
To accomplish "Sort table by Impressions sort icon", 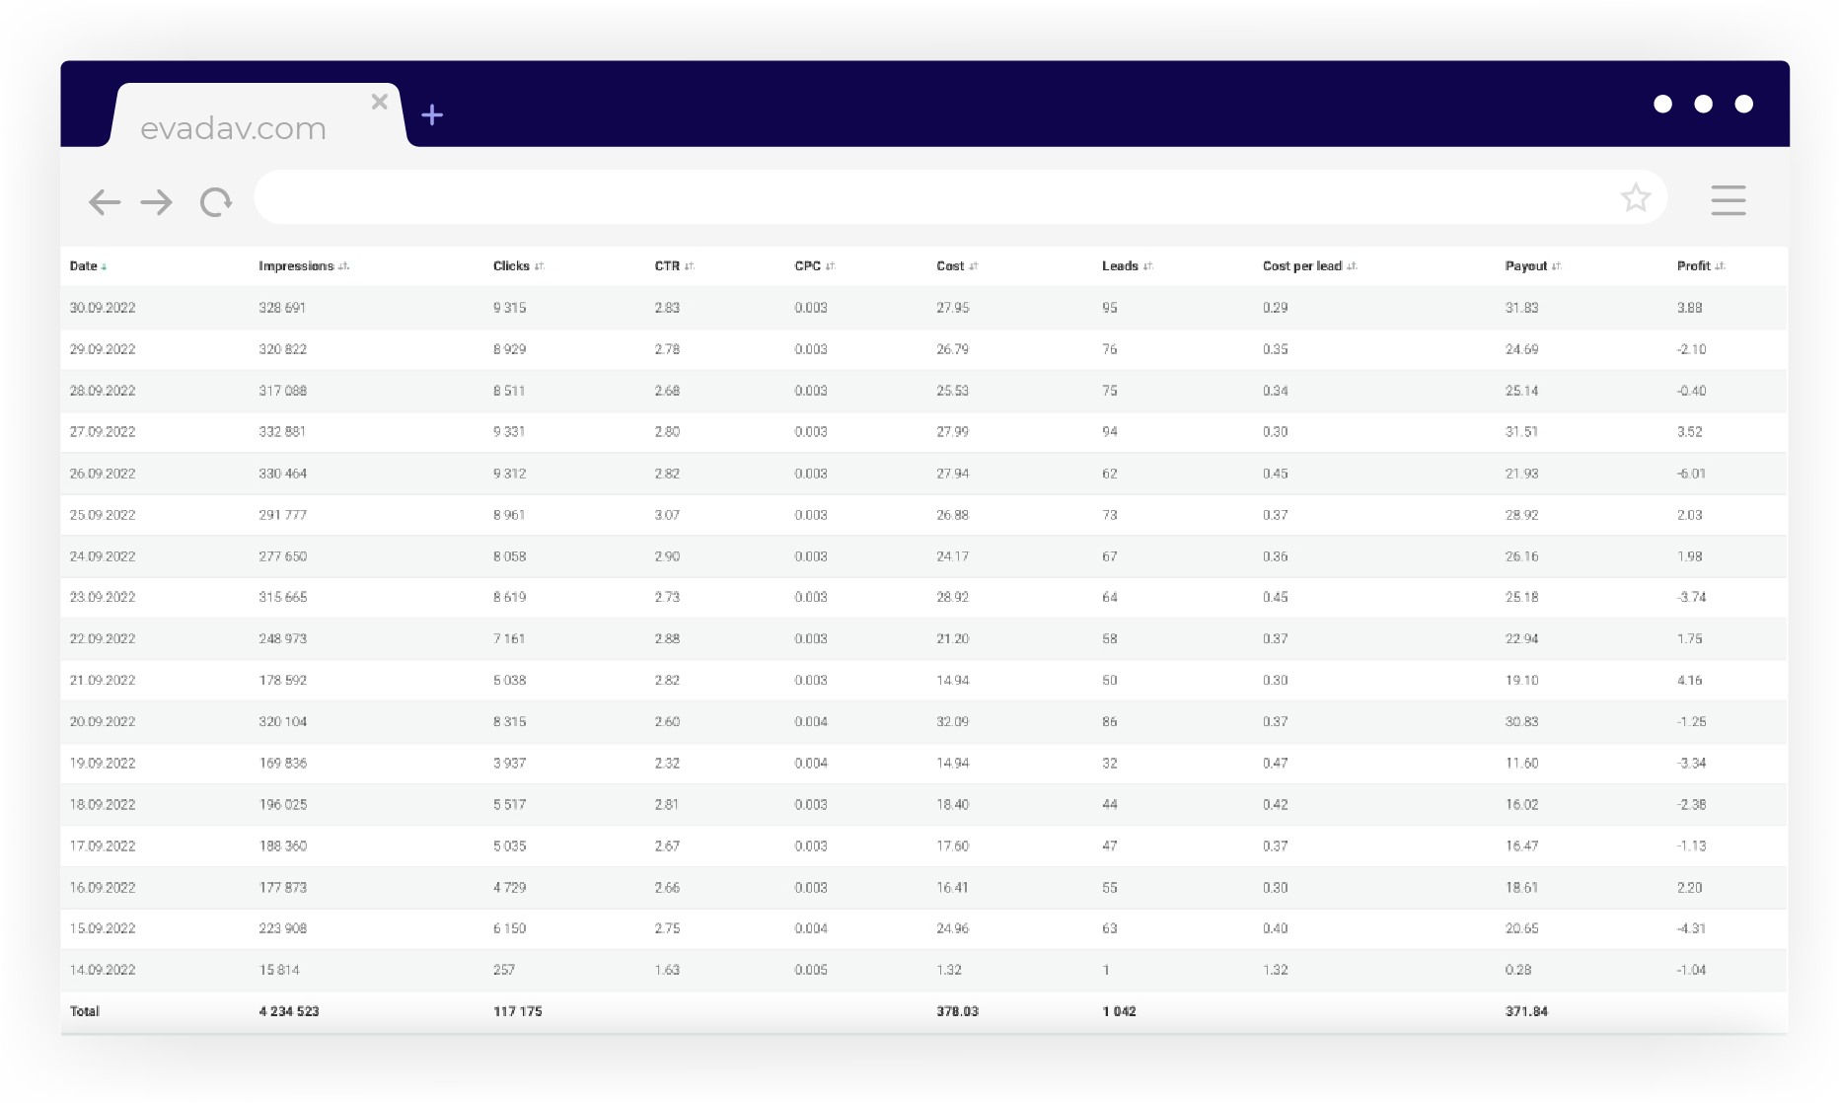I will (343, 266).
